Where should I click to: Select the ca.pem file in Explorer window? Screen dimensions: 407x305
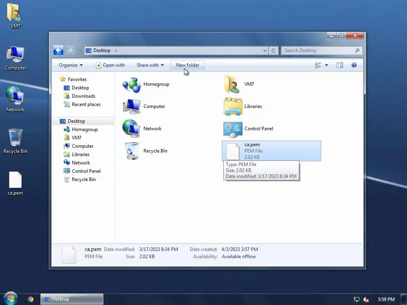pyautogui.click(x=271, y=151)
